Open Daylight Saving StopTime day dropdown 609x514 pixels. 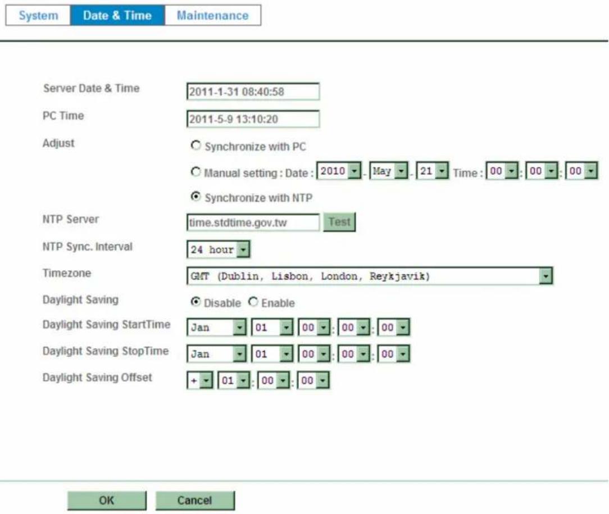(272, 354)
